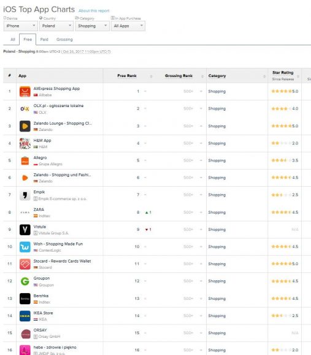Expand the In App Purchase All Apps dropdown
The height and width of the screenshot is (355, 311).
(x=128, y=26)
